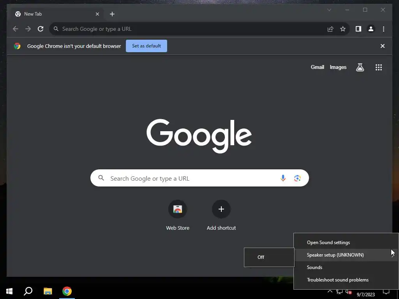The image size is (399, 299).
Task: Open the Google apps grid
Action: [379, 67]
